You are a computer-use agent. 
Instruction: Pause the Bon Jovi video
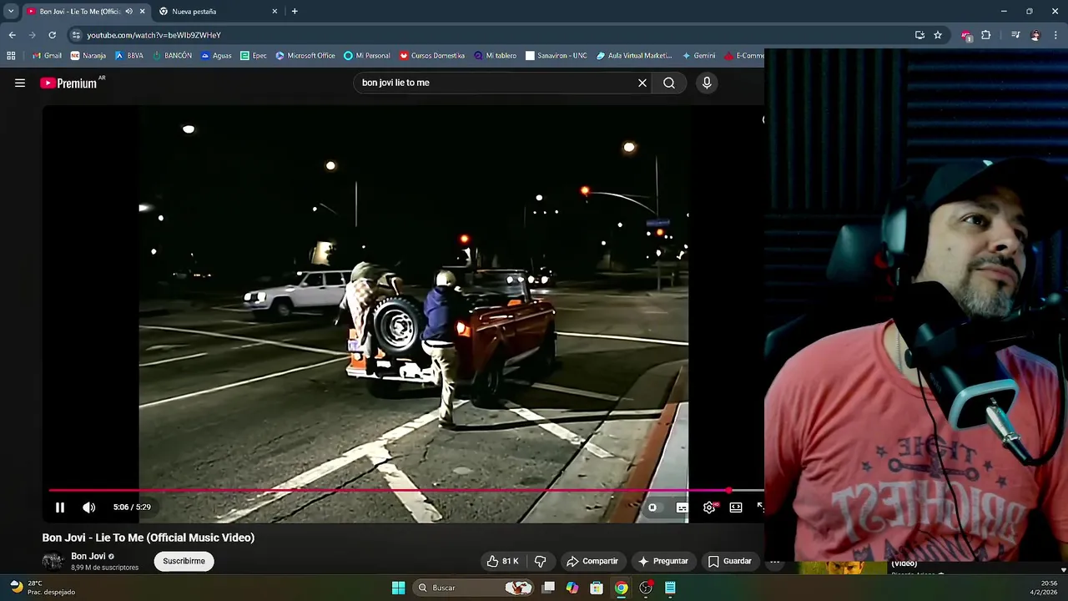point(60,508)
